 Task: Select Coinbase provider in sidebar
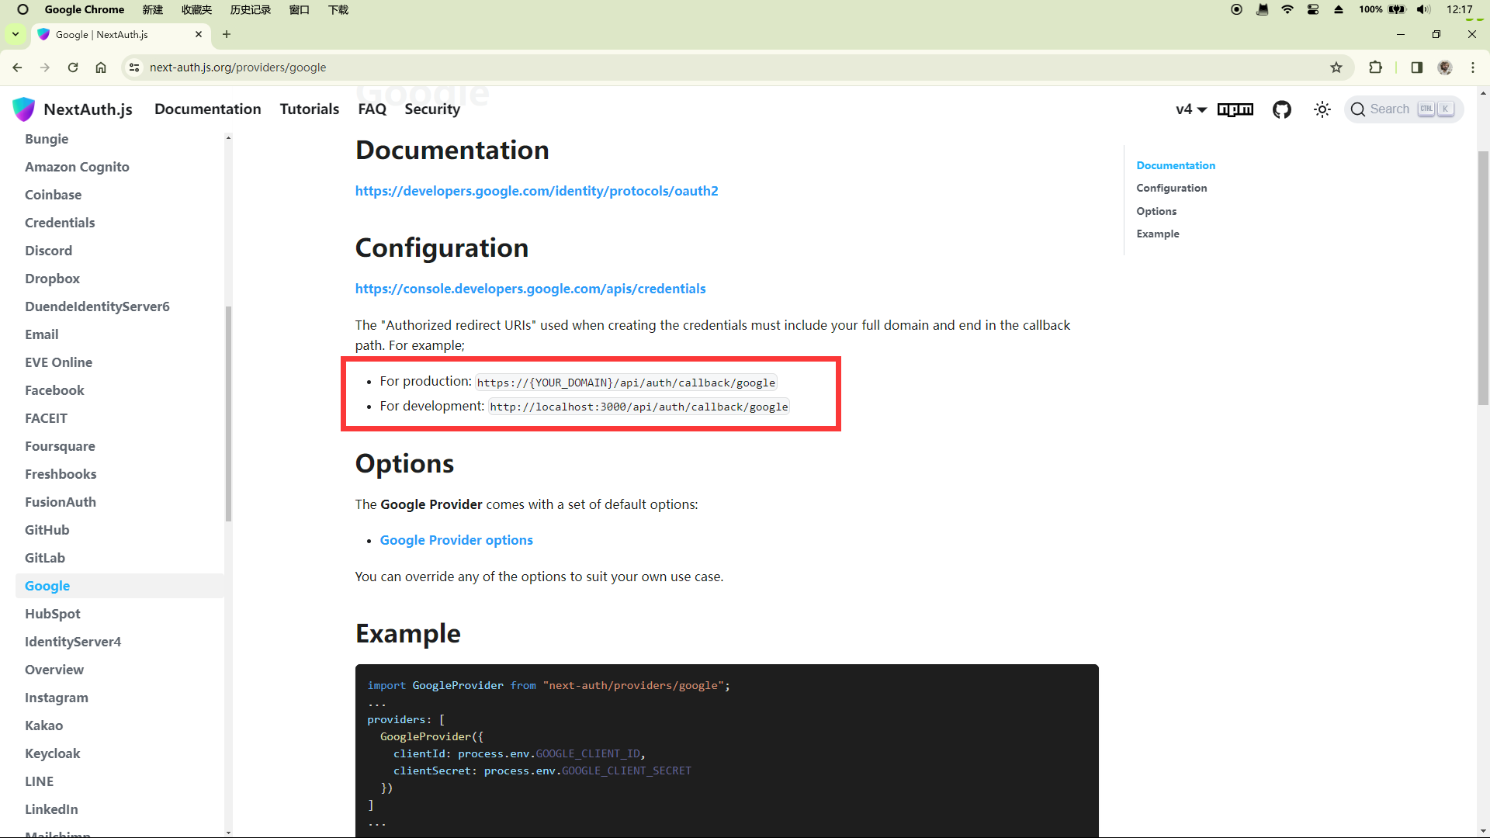click(x=53, y=195)
